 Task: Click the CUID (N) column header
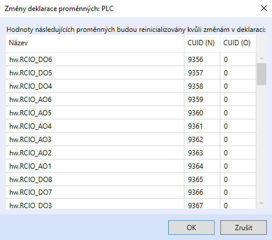[x=202, y=43]
